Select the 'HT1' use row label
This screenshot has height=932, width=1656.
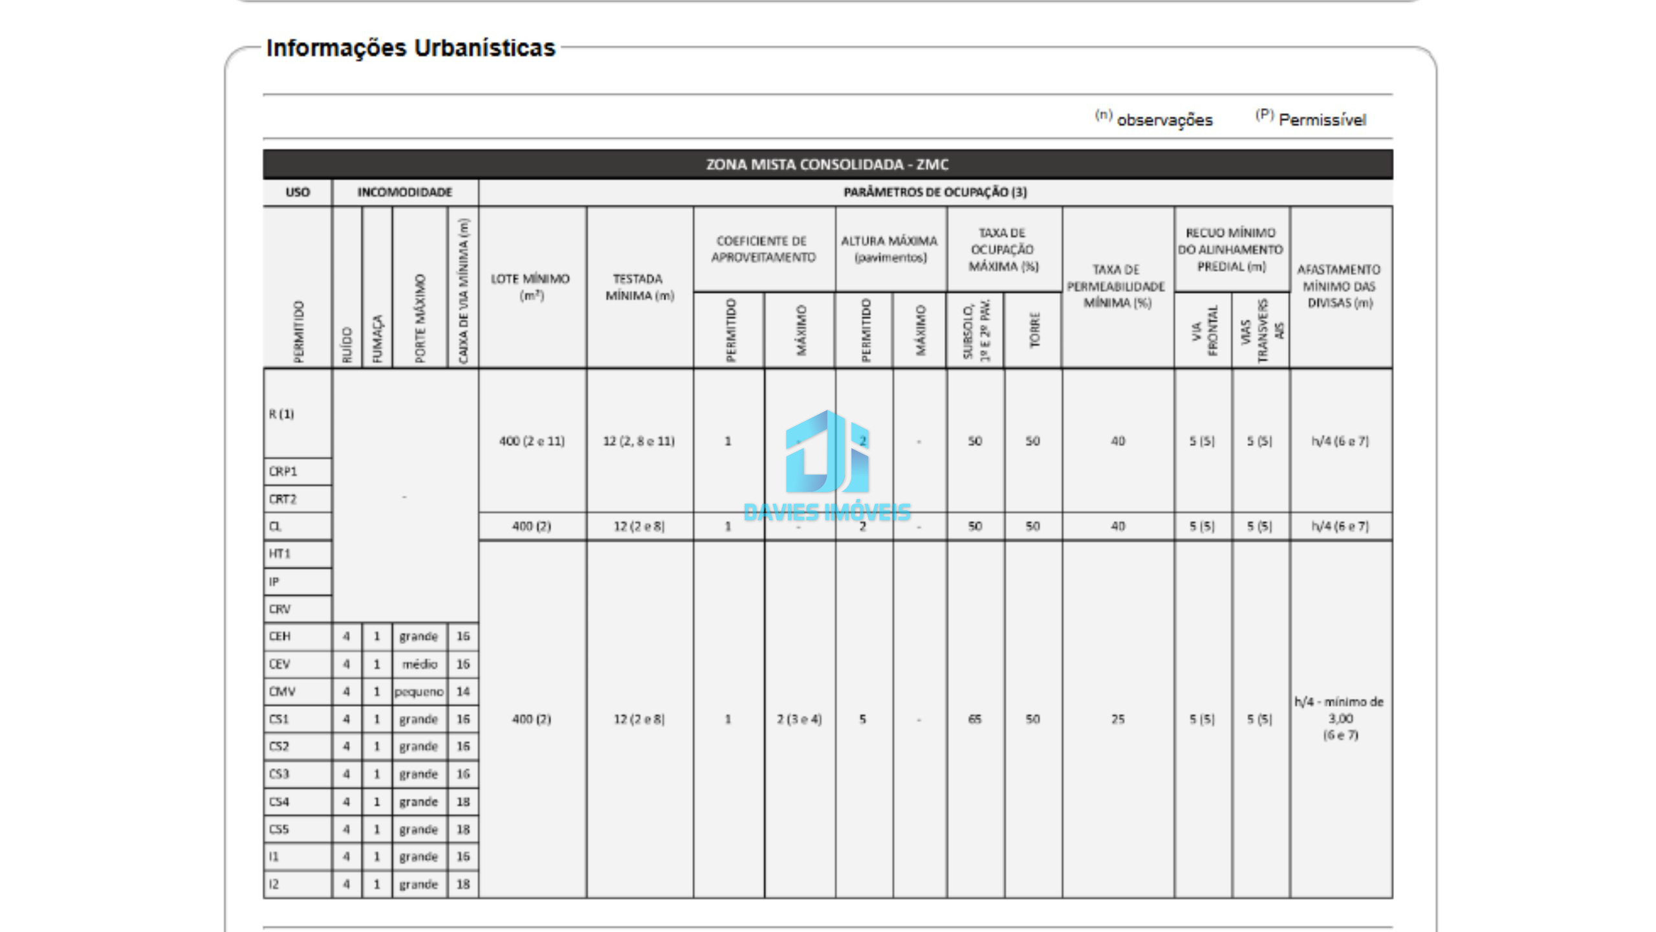(280, 554)
